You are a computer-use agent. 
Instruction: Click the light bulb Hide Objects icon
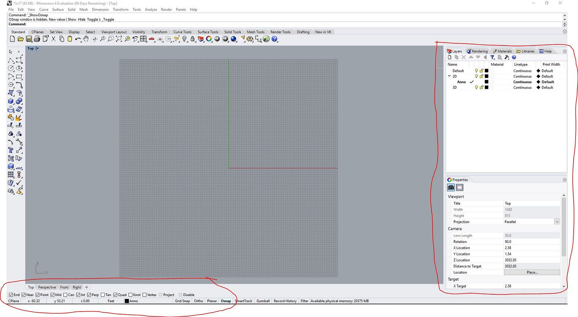click(185, 39)
